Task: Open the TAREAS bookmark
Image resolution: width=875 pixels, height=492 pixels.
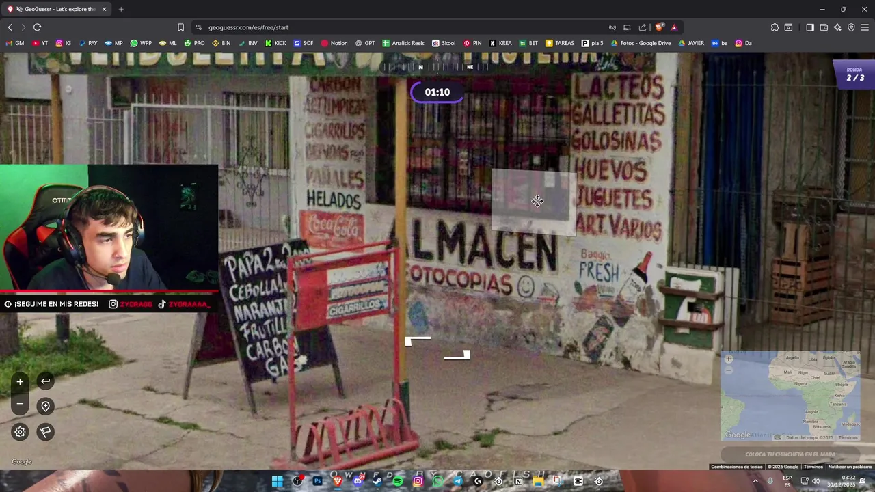Action: pos(560,43)
